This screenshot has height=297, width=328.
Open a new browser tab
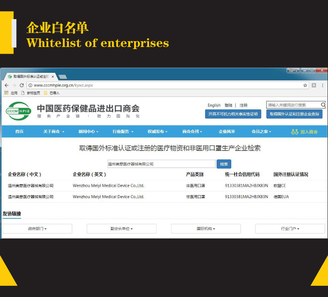pos(63,77)
